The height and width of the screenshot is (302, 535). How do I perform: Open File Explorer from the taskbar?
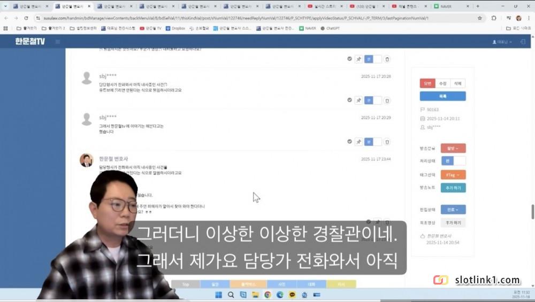[255, 295]
